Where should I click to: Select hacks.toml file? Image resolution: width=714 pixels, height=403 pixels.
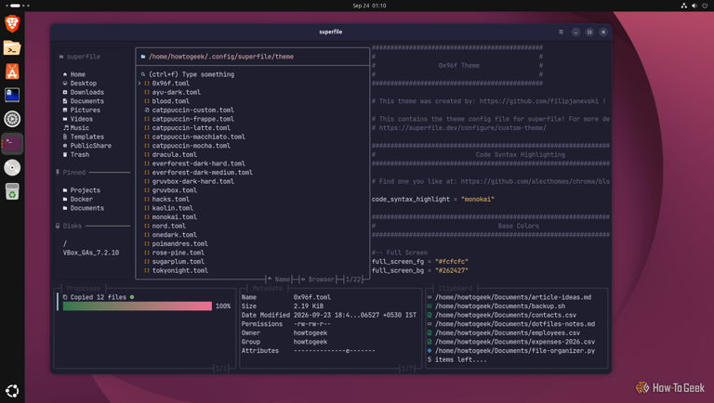(x=171, y=200)
